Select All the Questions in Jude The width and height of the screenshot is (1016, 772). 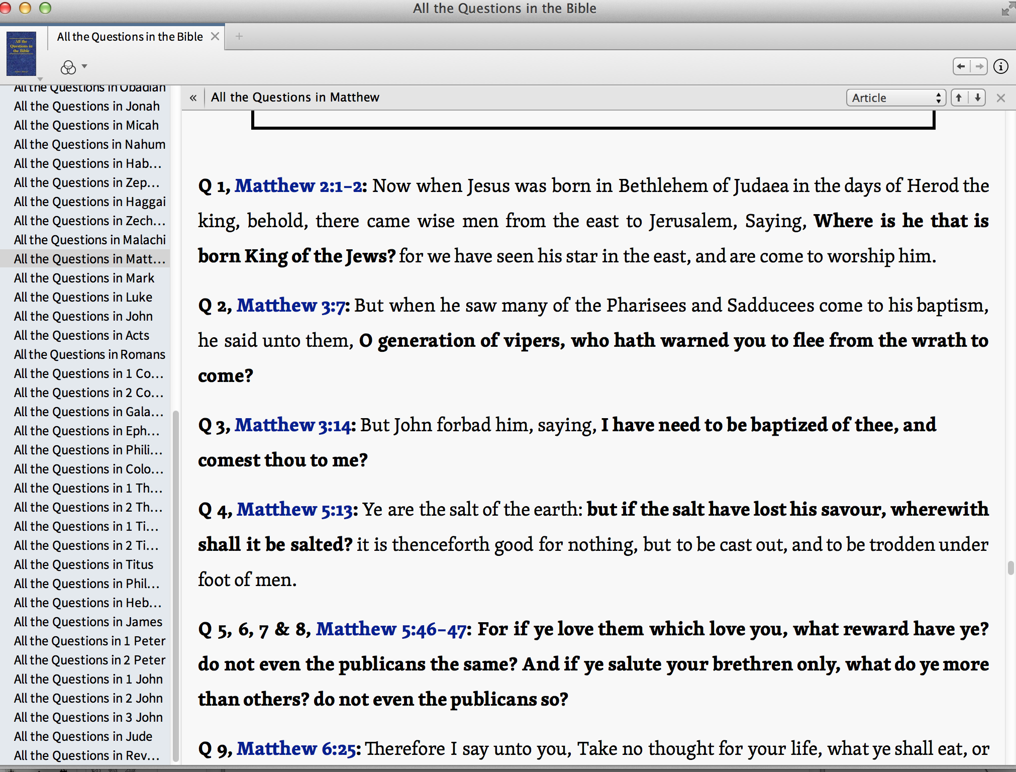click(83, 736)
